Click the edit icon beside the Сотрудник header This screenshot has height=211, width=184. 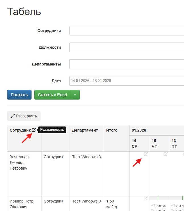[34, 130]
